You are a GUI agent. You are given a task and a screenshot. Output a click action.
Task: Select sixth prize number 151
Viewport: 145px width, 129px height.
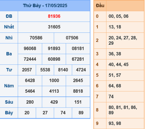(x=78, y=102)
